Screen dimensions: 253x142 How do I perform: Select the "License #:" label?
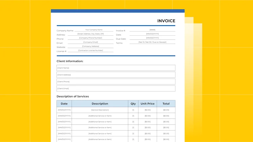click(x=61, y=51)
